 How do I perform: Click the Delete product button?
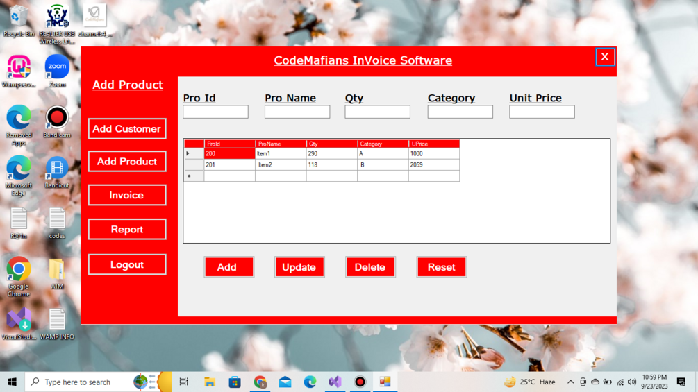[370, 267]
